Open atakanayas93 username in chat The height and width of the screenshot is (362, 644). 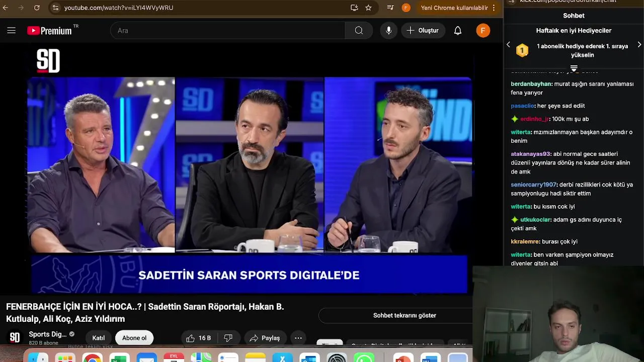(x=530, y=154)
